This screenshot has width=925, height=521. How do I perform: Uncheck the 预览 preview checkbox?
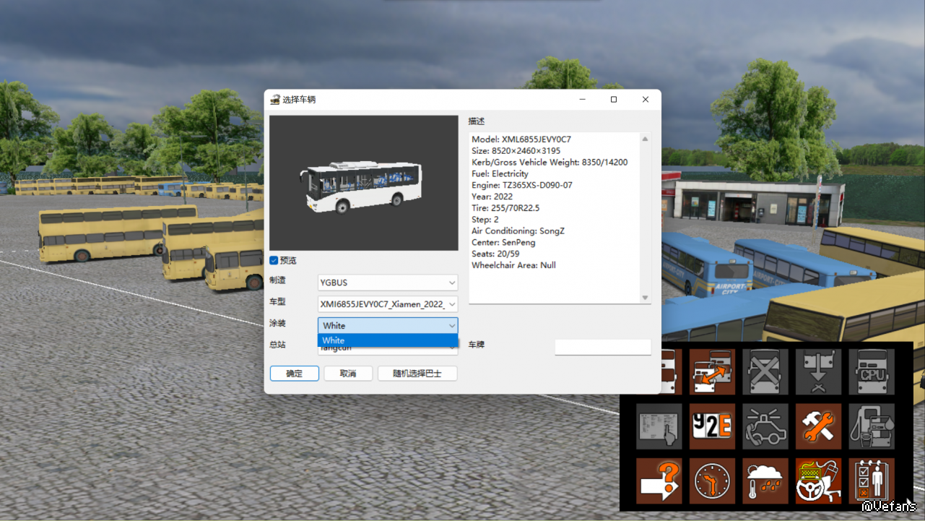(274, 260)
